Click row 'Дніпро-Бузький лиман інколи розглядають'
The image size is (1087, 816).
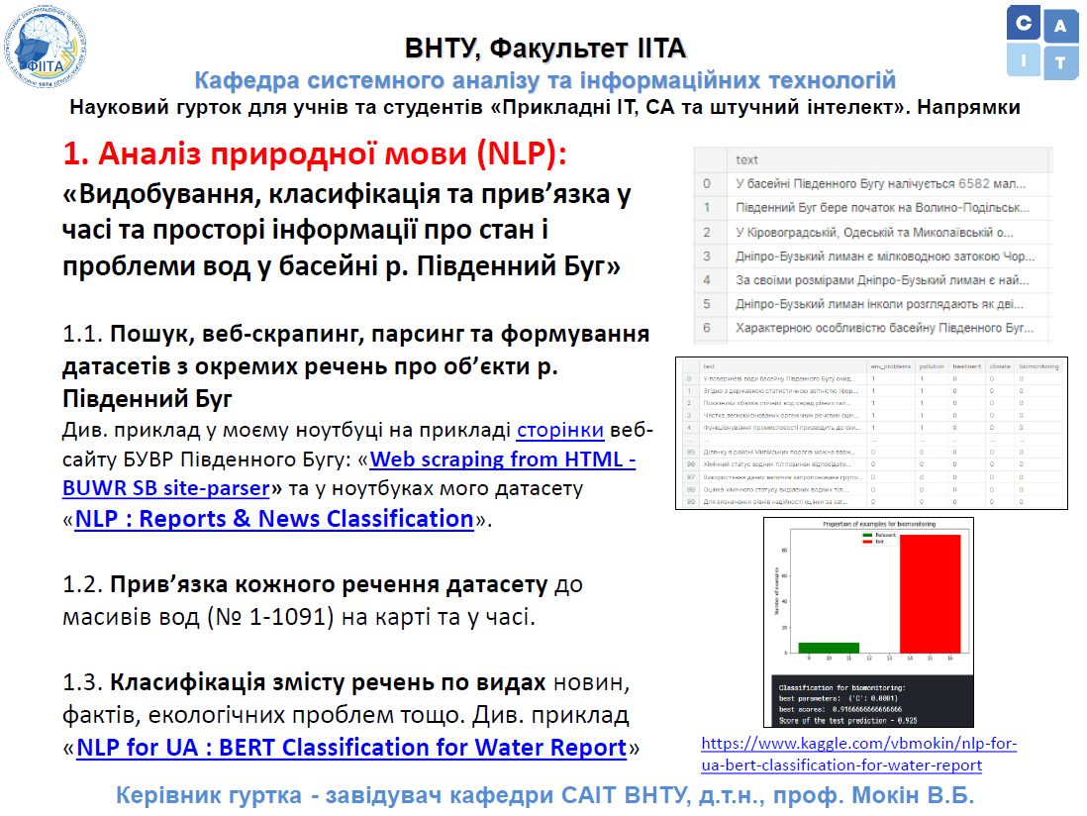873,304
